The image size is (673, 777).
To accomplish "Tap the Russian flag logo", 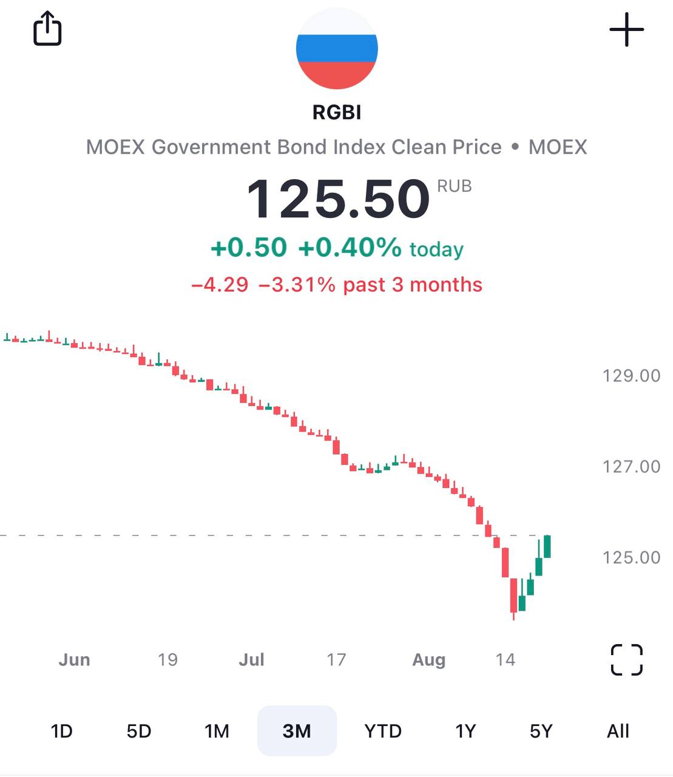I will pos(337,49).
